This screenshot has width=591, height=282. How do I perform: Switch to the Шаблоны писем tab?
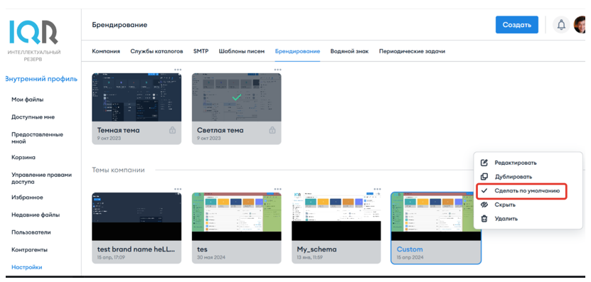242,51
